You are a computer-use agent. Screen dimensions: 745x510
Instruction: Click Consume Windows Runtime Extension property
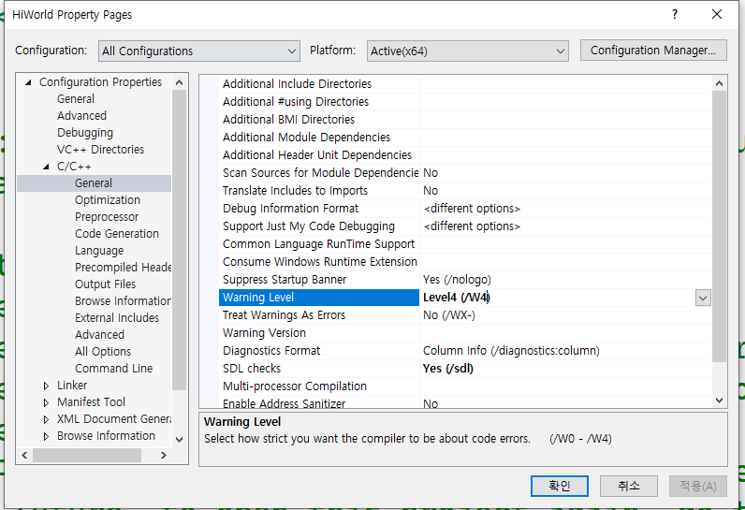coord(320,262)
